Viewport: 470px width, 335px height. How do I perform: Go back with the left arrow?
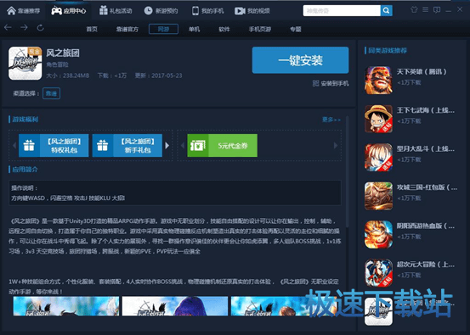pos(8,27)
